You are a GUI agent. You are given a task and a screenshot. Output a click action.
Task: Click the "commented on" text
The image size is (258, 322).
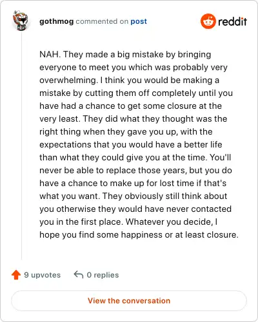coord(102,21)
